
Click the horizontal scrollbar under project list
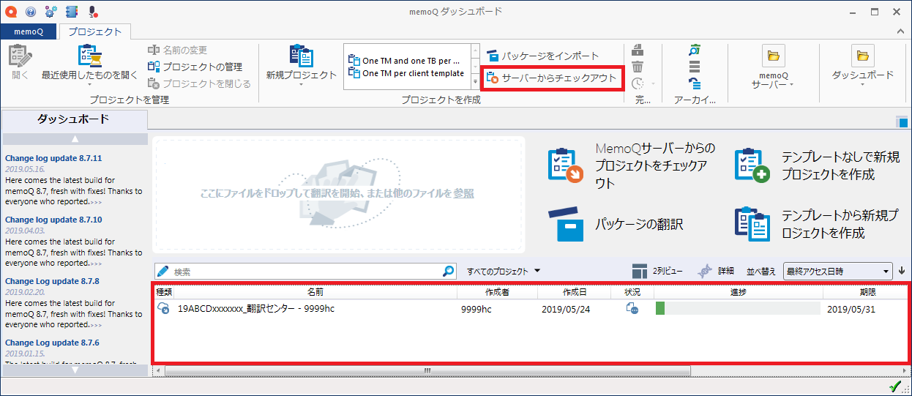(x=425, y=370)
